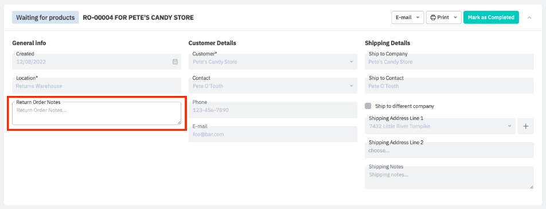Image resolution: width=546 pixels, height=209 pixels.
Task: Click the Location field Returns Warehouse
Action: click(96, 86)
